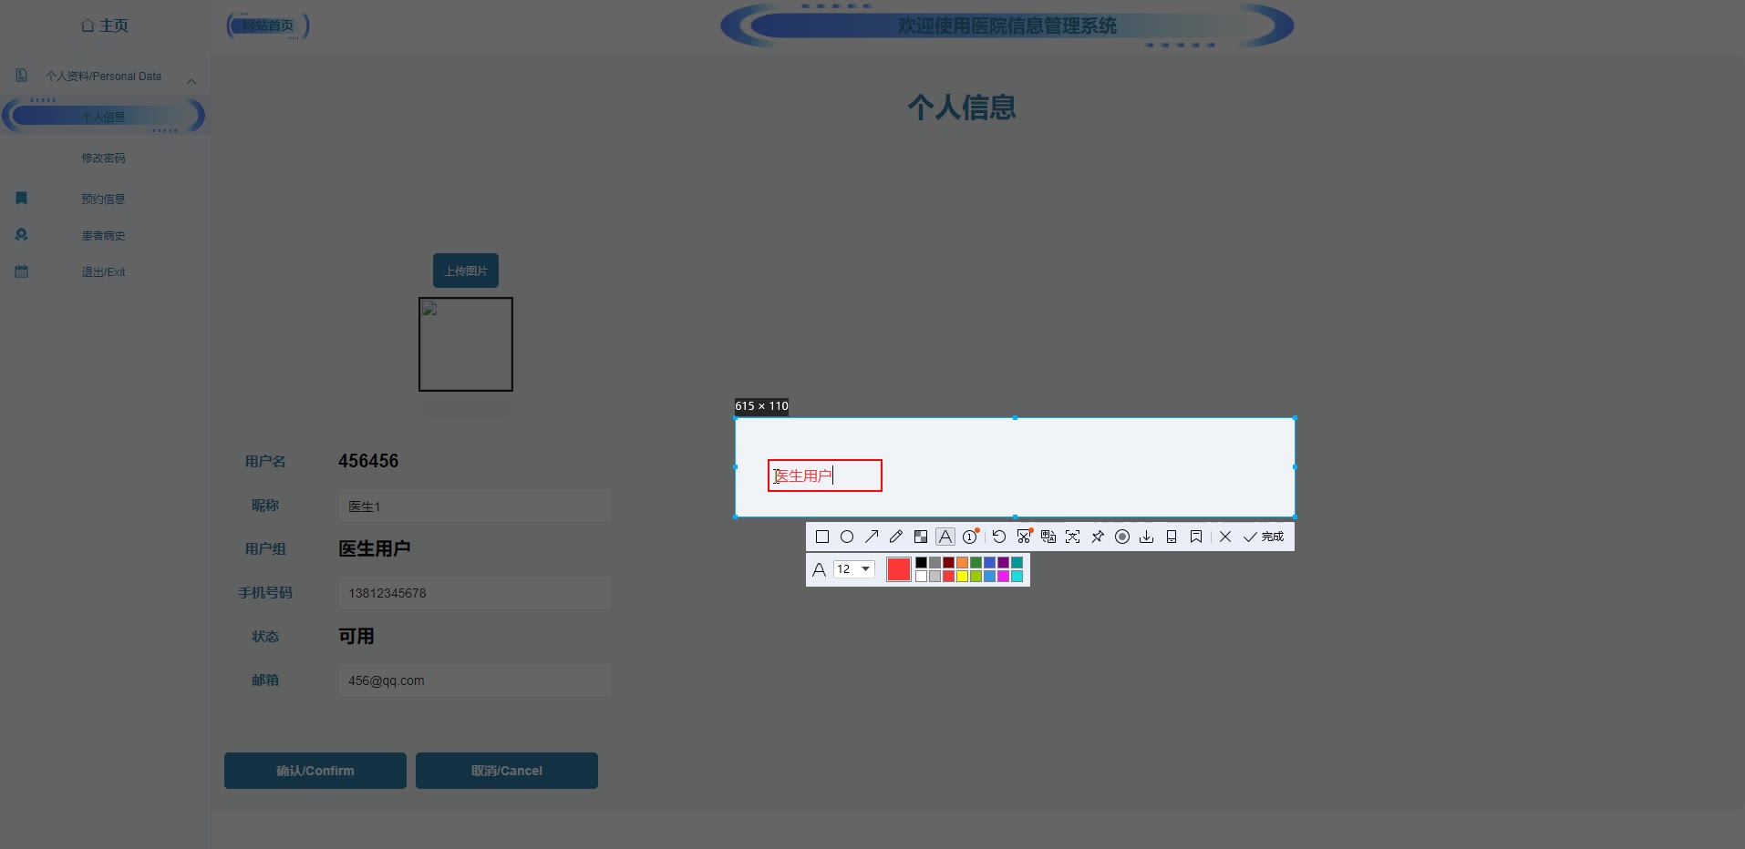Translate the captured area text
The height and width of the screenshot is (849, 1745).
coord(1048,537)
